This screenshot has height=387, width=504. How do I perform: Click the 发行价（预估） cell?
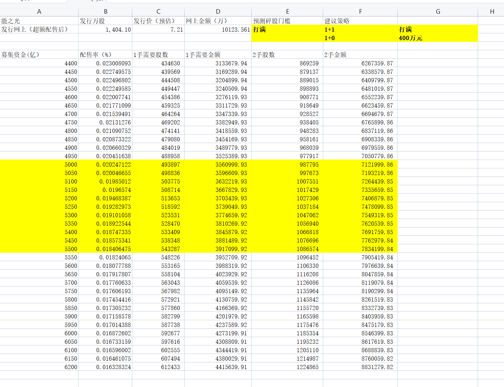(x=158, y=21)
